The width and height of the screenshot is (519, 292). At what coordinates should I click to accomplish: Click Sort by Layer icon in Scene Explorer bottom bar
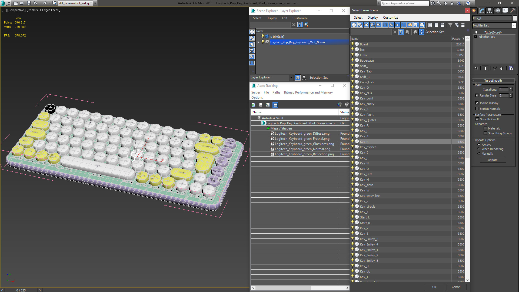(x=298, y=78)
